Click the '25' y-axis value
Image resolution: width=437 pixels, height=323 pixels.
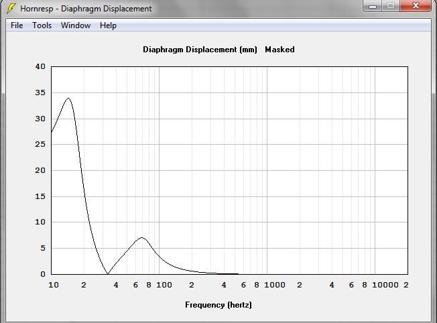click(40, 144)
